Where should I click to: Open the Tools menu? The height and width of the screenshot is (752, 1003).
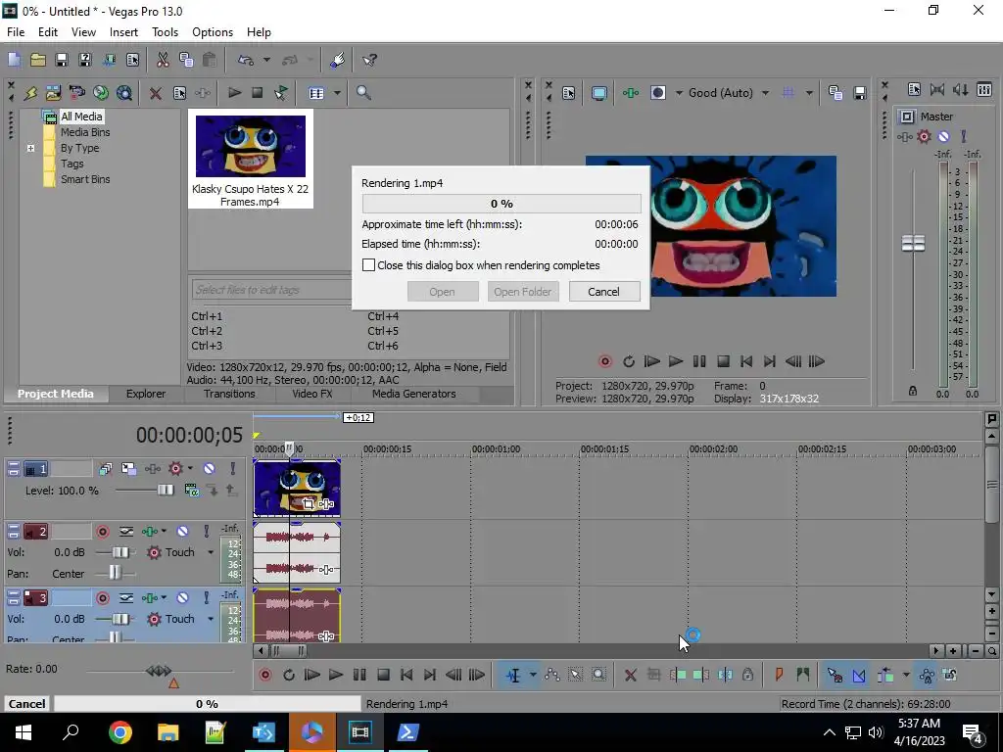click(165, 32)
